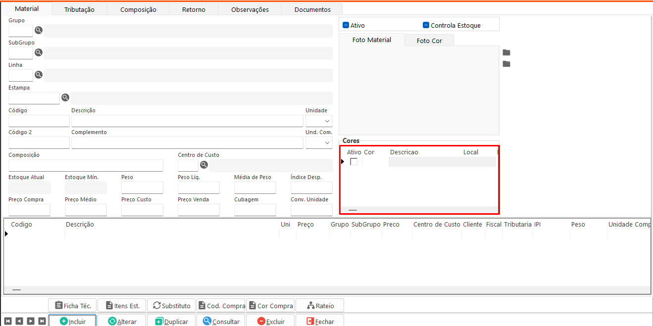Switch to the Tributação tab
The width and height of the screenshot is (653, 326).
click(x=79, y=9)
